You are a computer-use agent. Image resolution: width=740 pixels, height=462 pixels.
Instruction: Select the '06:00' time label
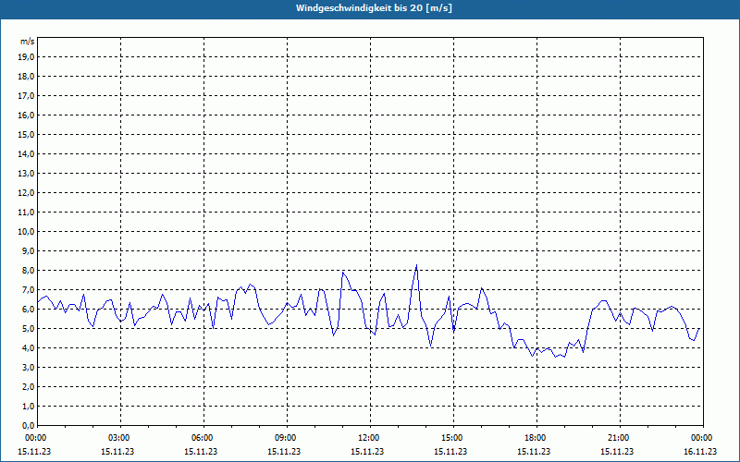[202, 438]
